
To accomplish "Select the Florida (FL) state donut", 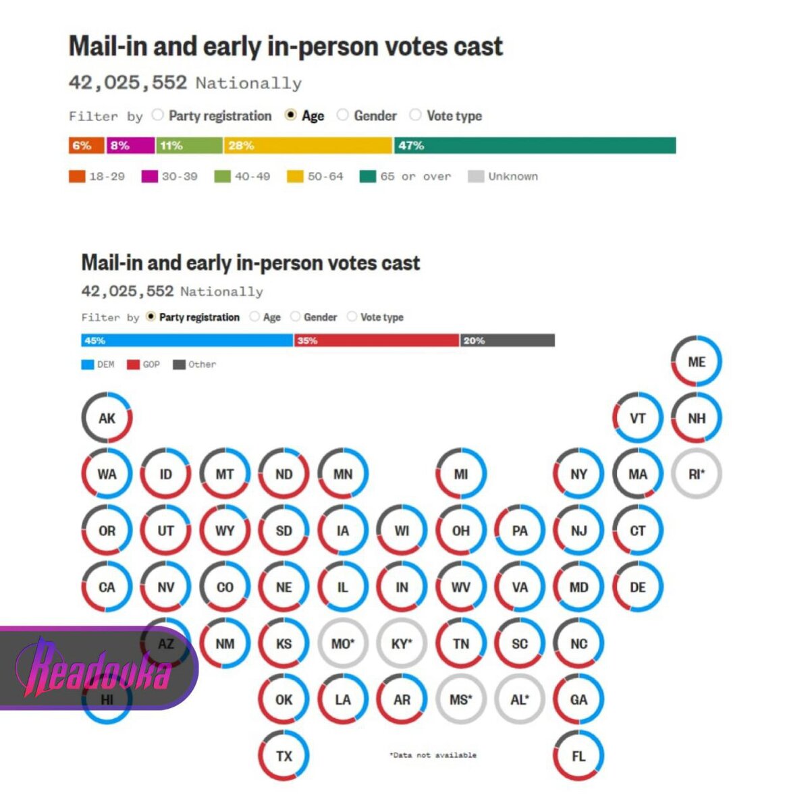I will [578, 756].
